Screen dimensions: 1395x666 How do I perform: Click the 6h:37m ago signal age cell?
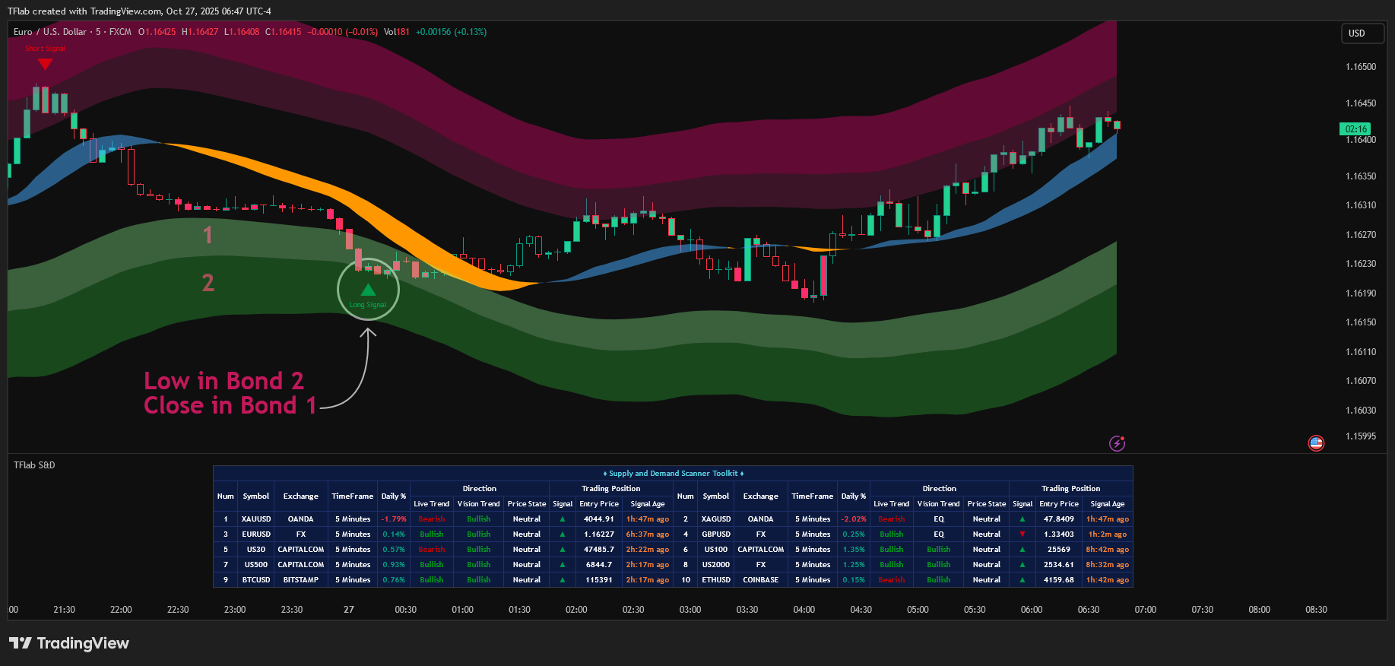click(x=648, y=534)
